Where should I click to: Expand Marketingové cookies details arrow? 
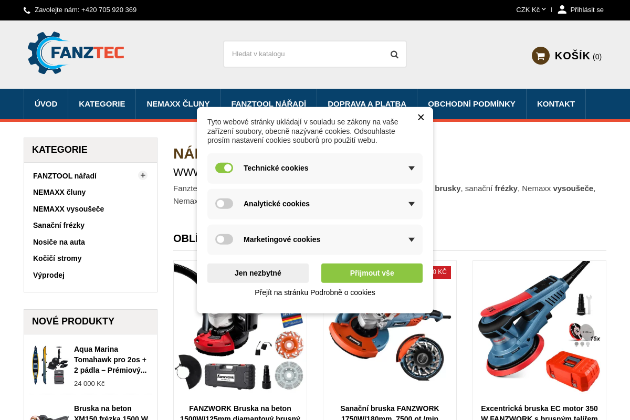coord(412,240)
